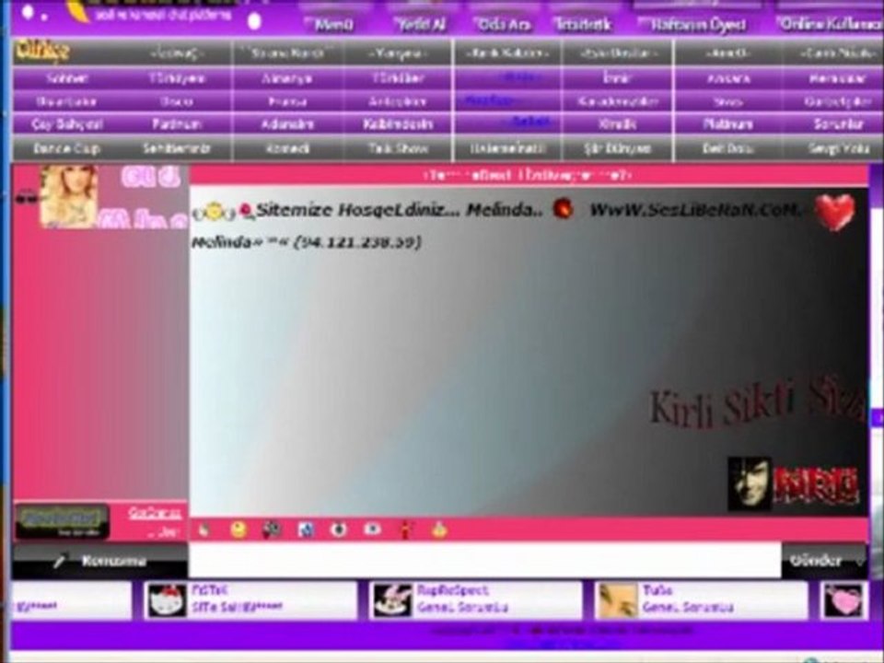Image resolution: width=884 pixels, height=663 pixels.
Task: Join the Sevgi Yolu room
Action: pos(838,149)
